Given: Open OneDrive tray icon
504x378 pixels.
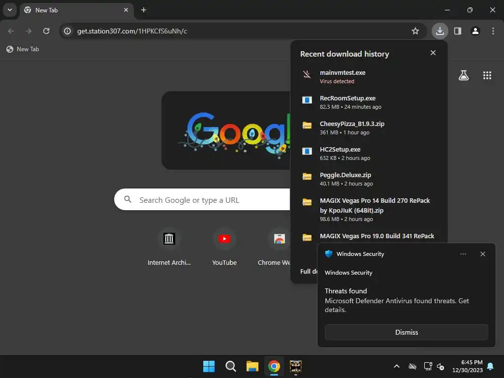Looking at the screenshot, I should pos(412,366).
